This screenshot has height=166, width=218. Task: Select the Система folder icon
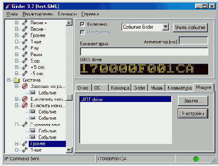click(17, 80)
